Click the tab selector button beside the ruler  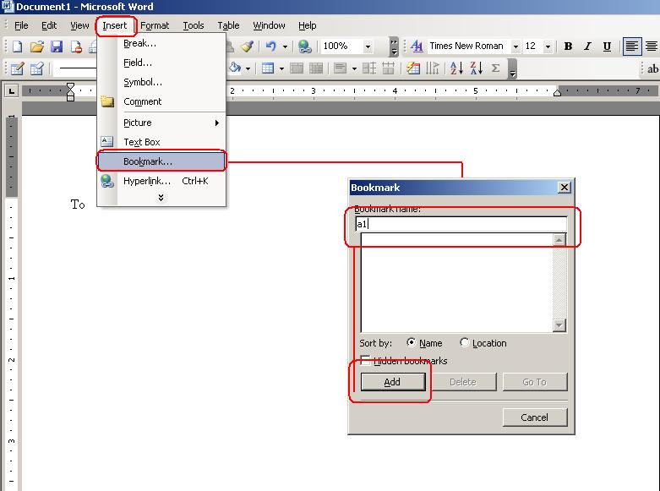[x=11, y=90]
